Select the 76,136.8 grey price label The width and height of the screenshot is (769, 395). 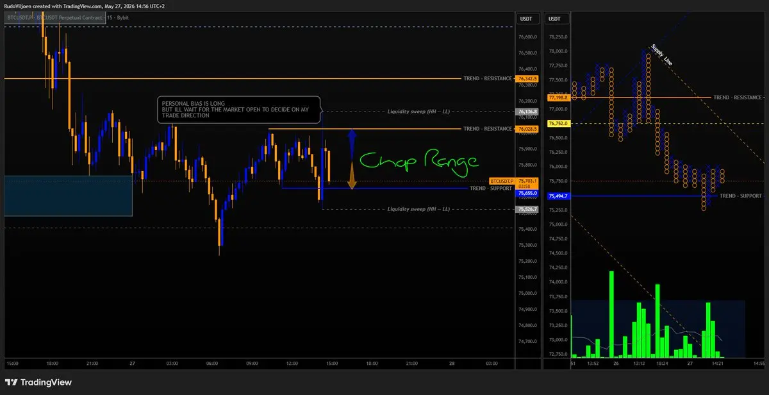coord(527,112)
